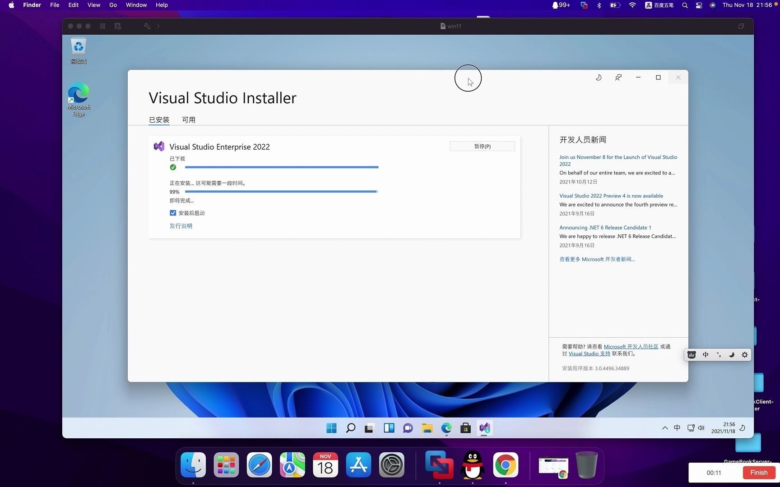Open macOS Control Center
Screen dimensions: 780x487
[x=699, y=5]
